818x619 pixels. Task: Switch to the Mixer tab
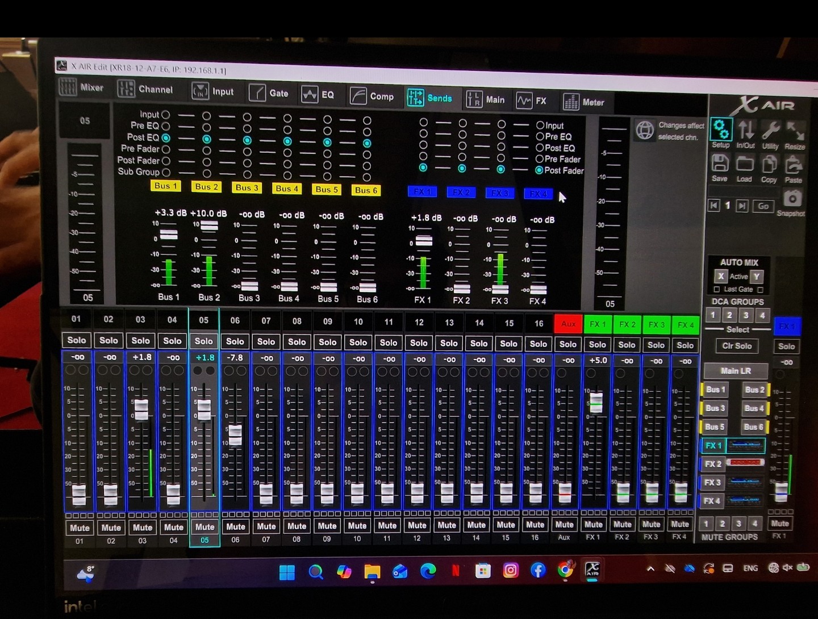click(82, 87)
